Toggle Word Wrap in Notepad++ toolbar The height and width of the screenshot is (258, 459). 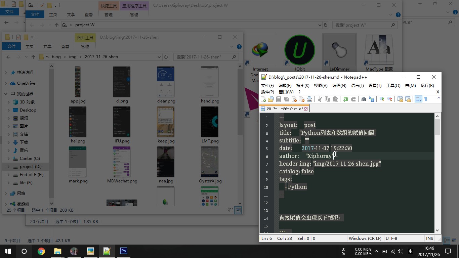pos(418,99)
